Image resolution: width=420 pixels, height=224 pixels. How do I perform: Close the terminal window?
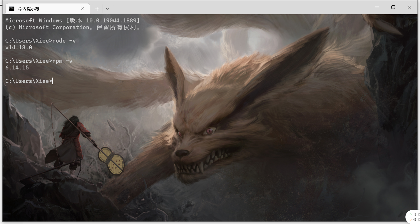tap(409, 7)
